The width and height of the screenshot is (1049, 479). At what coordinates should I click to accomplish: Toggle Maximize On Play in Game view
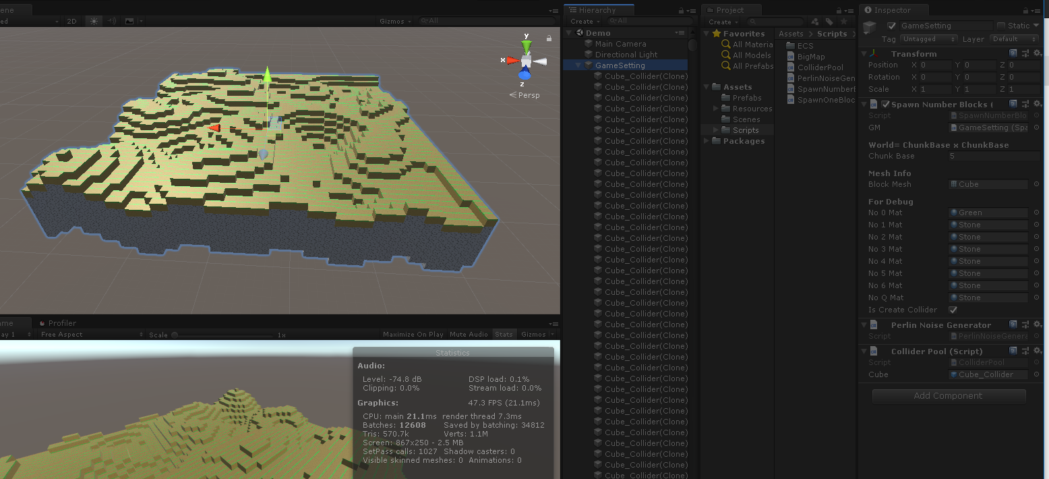coord(413,335)
